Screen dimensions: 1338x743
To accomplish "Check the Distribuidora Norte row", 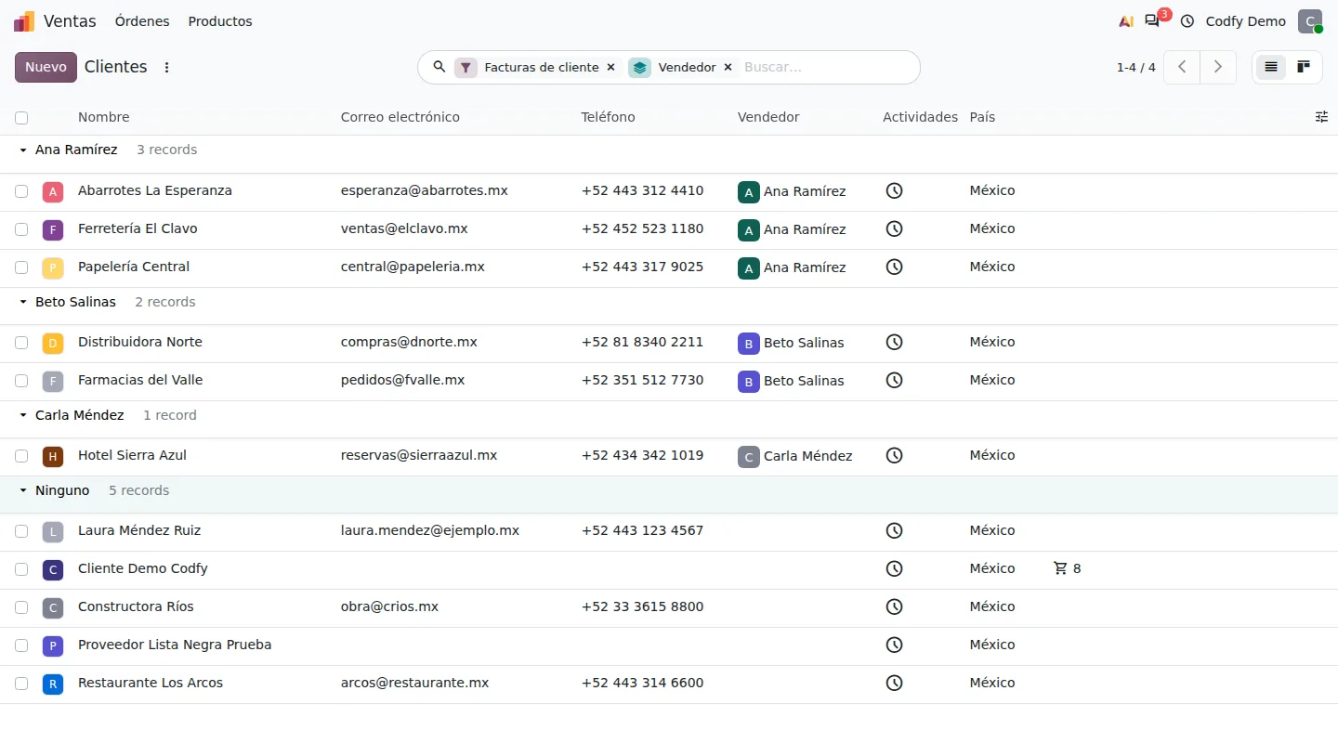I will click(x=21, y=343).
